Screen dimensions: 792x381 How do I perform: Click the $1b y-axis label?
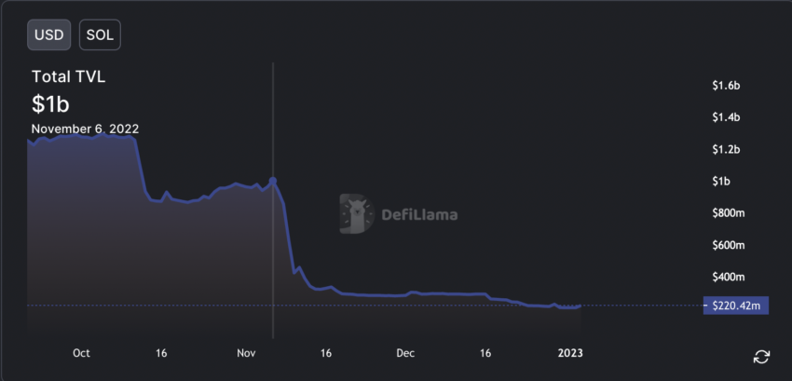pyautogui.click(x=721, y=182)
